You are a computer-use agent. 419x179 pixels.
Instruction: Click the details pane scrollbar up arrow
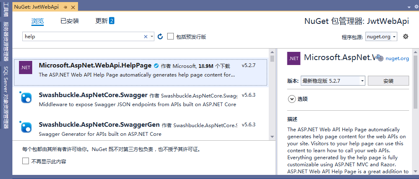[x=415, y=52]
